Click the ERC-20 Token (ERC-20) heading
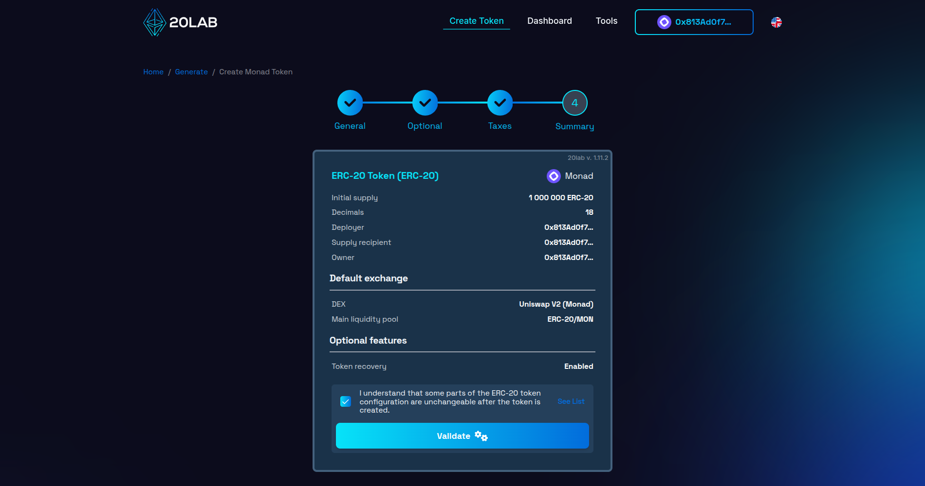925x486 pixels. coord(385,176)
